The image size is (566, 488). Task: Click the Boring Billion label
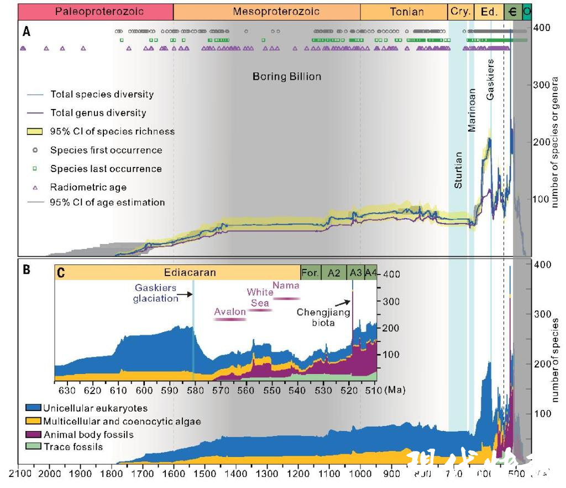coord(287,76)
